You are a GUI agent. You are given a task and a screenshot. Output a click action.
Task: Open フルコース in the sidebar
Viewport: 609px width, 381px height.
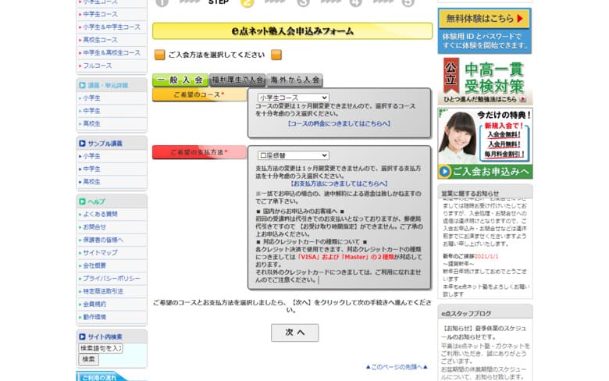[97, 66]
